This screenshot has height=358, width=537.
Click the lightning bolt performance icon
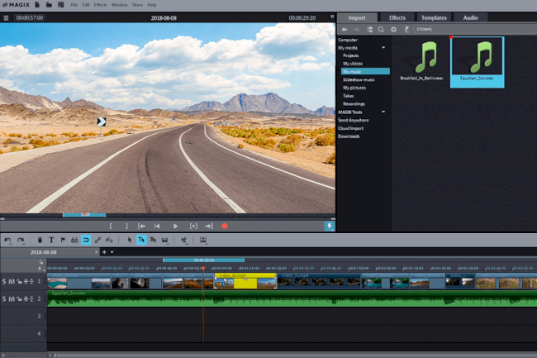point(330,226)
